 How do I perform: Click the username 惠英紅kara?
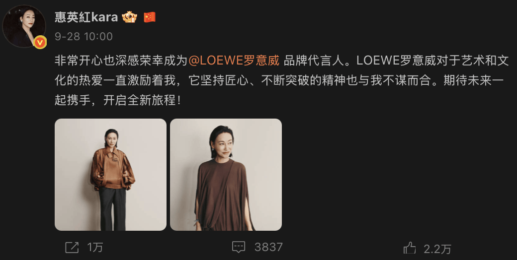pyautogui.click(x=86, y=17)
